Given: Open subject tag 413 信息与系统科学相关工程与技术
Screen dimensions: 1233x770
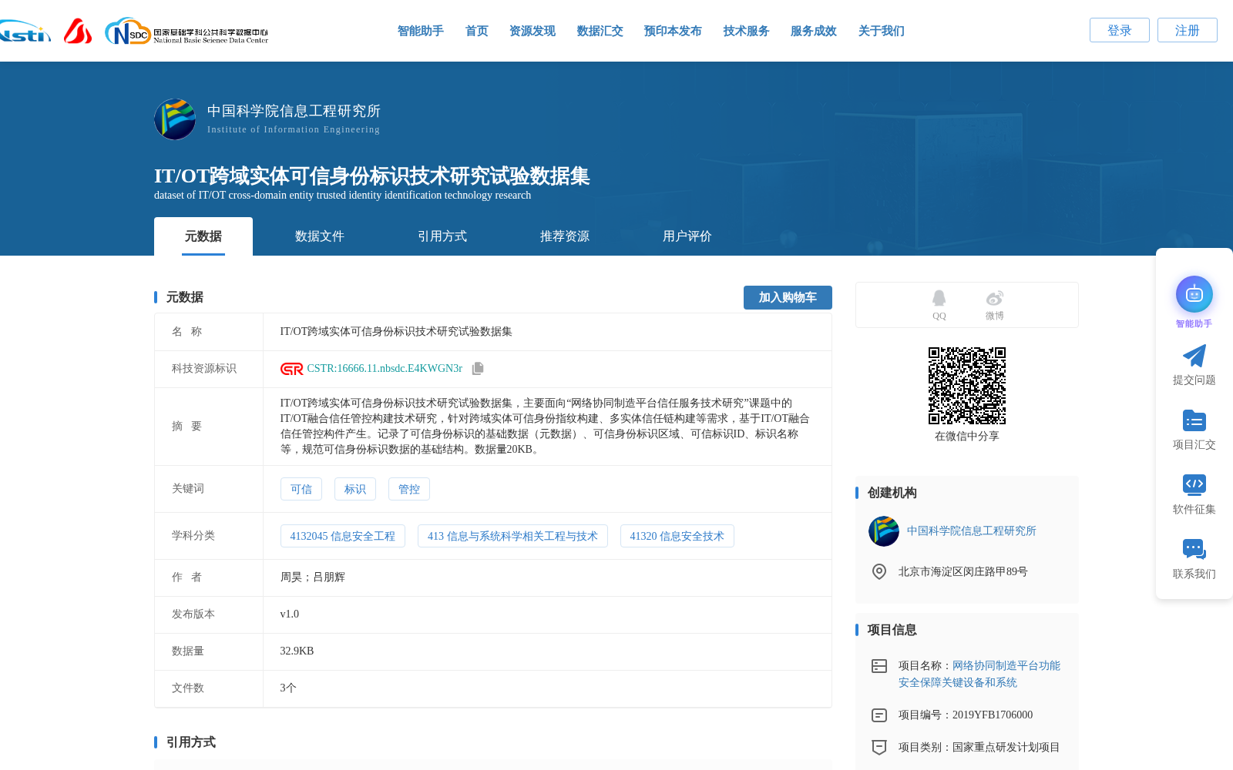Looking at the screenshot, I should [x=512, y=536].
